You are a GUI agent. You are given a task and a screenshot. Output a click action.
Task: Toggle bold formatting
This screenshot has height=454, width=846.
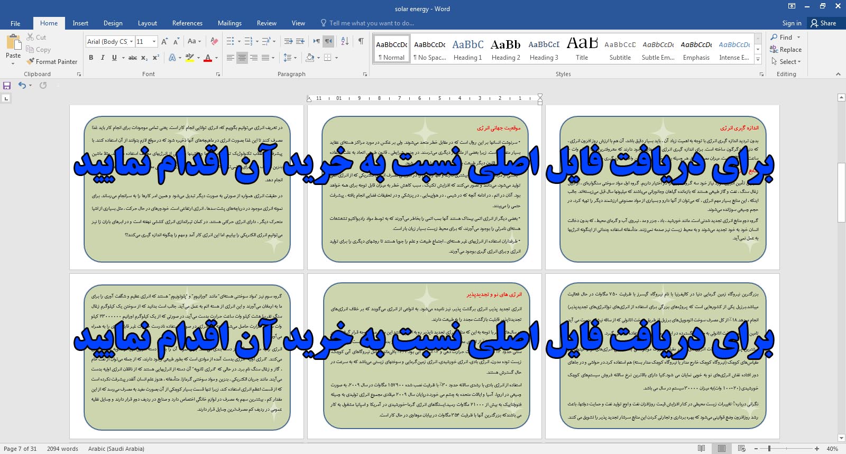click(x=91, y=58)
